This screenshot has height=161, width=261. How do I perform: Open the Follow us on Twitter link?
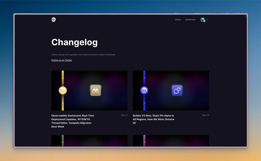pos(62,60)
